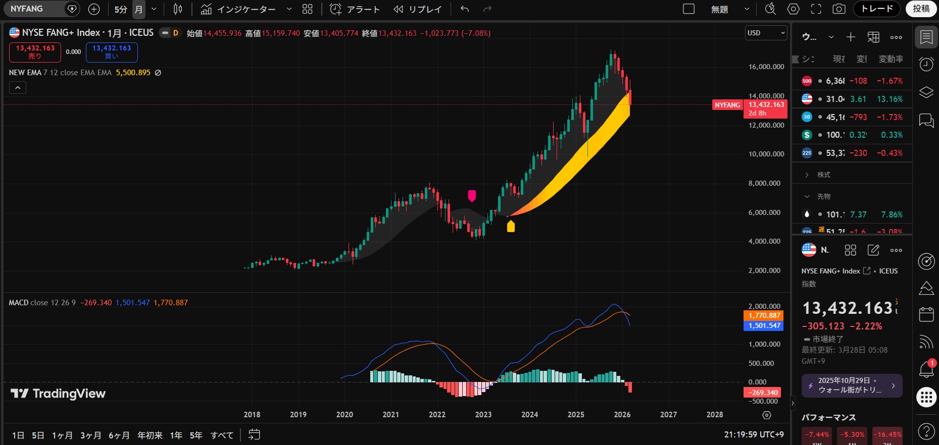This screenshot has height=445, width=939.
Task: Open the watchlist panel icon
Action: [x=926, y=37]
